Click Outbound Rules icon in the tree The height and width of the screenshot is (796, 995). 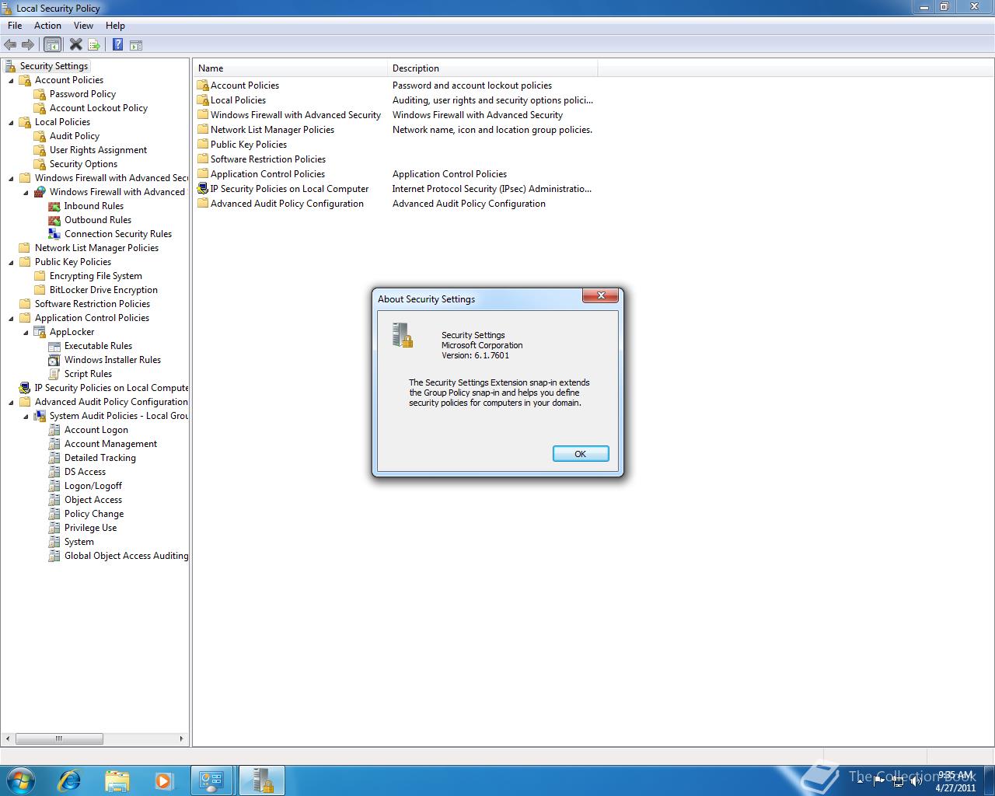[x=54, y=220]
